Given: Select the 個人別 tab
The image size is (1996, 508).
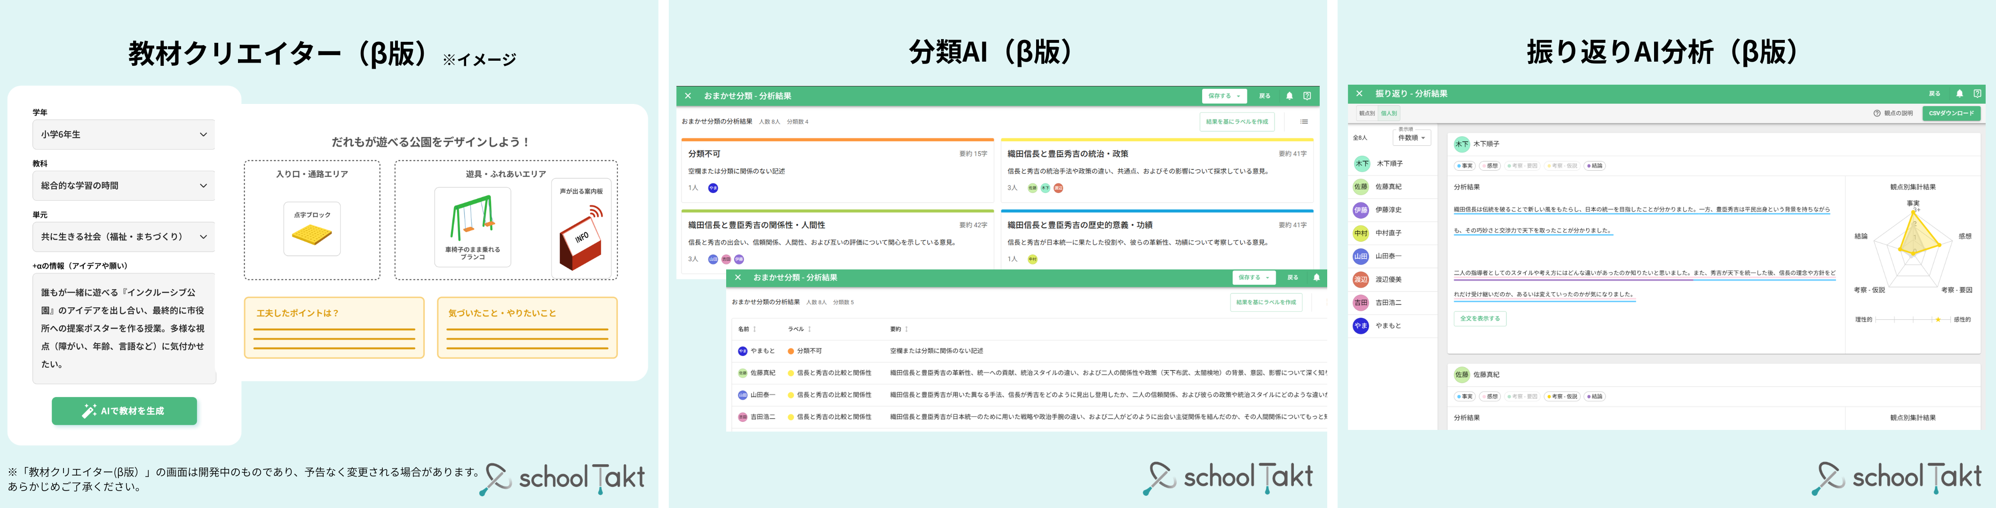Looking at the screenshot, I should coord(1389,113).
